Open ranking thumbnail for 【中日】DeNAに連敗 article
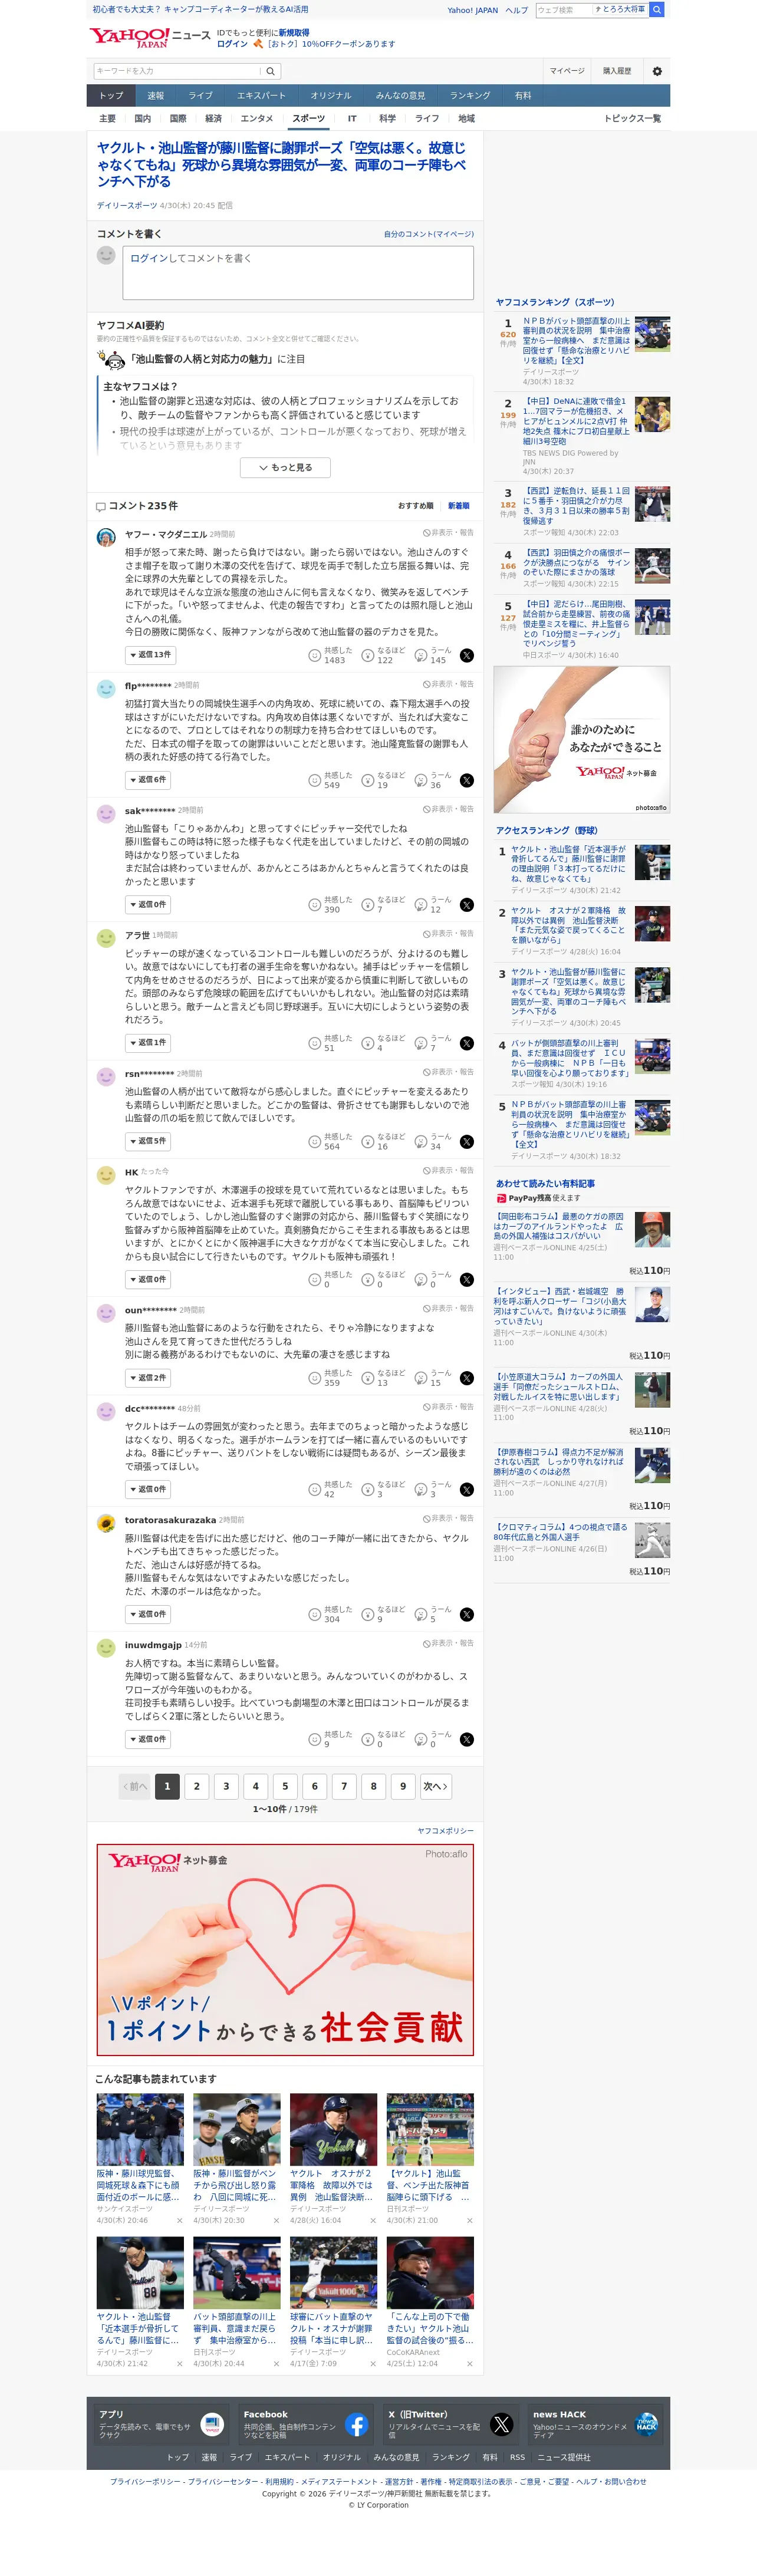 (652, 415)
